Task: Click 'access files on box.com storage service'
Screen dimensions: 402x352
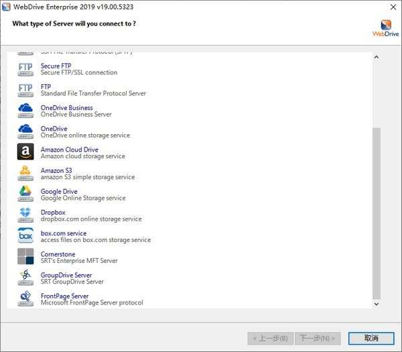Action: (x=96, y=240)
